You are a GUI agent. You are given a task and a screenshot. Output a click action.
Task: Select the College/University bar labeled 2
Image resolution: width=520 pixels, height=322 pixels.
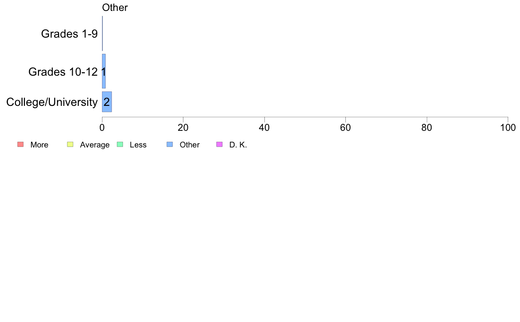tap(107, 102)
